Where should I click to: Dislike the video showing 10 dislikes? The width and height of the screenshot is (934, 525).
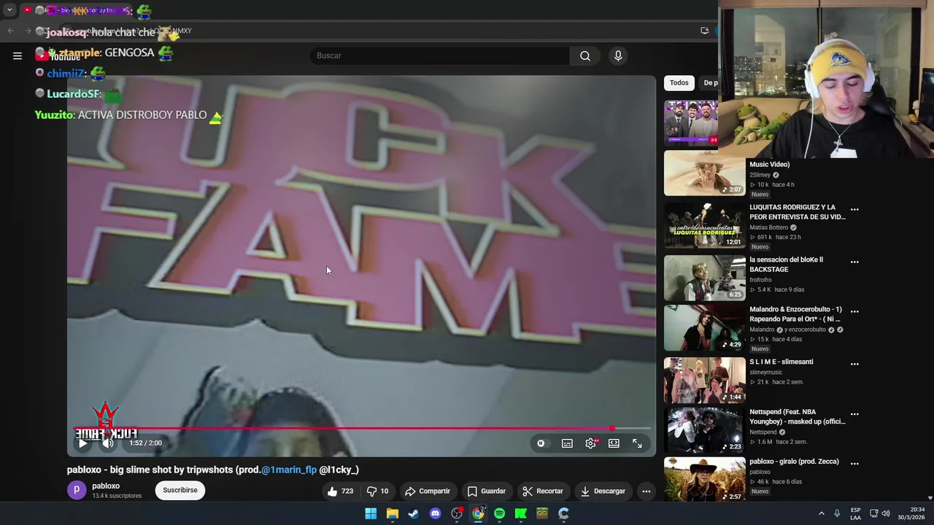point(377,491)
